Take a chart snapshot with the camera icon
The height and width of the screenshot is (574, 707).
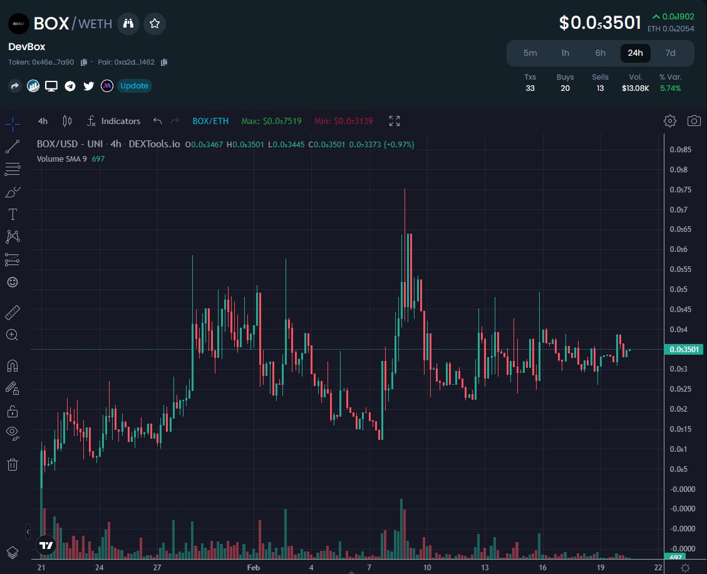(694, 121)
